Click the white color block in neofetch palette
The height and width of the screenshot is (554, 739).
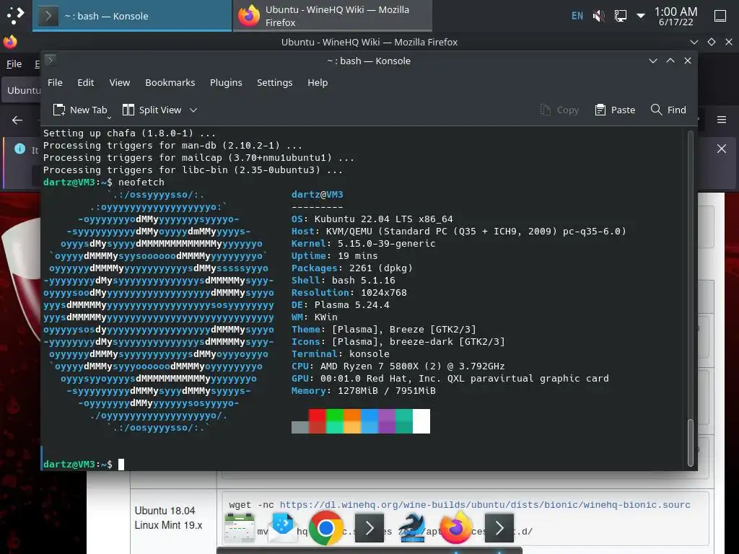[421, 421]
